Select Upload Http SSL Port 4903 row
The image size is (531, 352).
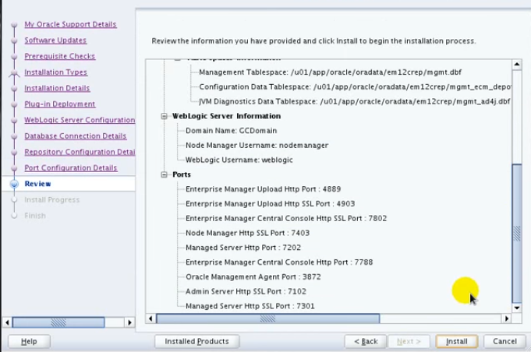[271, 204]
